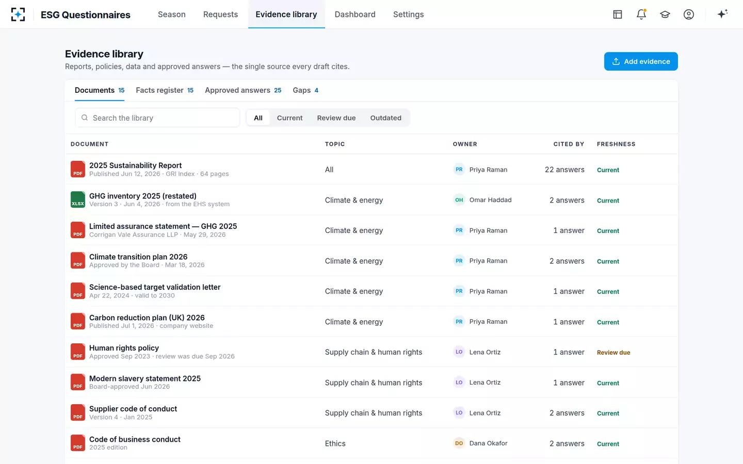Open GHG inventory 2025 (restated)
743x464 pixels.
point(142,196)
